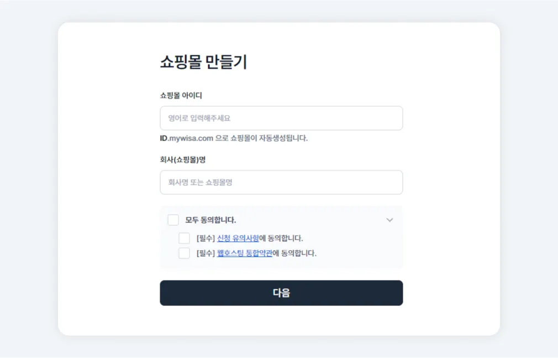Click 에 동의합니다 text after 신청 유의사항
The width and height of the screenshot is (558, 358).
click(x=281, y=238)
